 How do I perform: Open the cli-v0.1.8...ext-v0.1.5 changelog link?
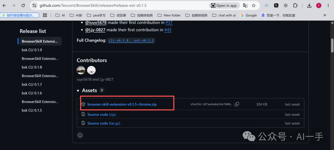[131, 40]
